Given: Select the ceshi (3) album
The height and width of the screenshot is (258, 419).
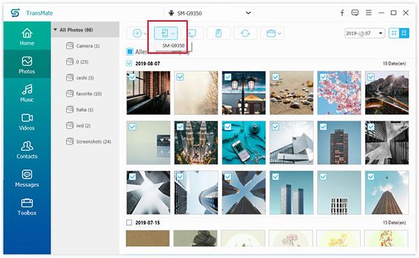Looking at the screenshot, I should (80, 78).
